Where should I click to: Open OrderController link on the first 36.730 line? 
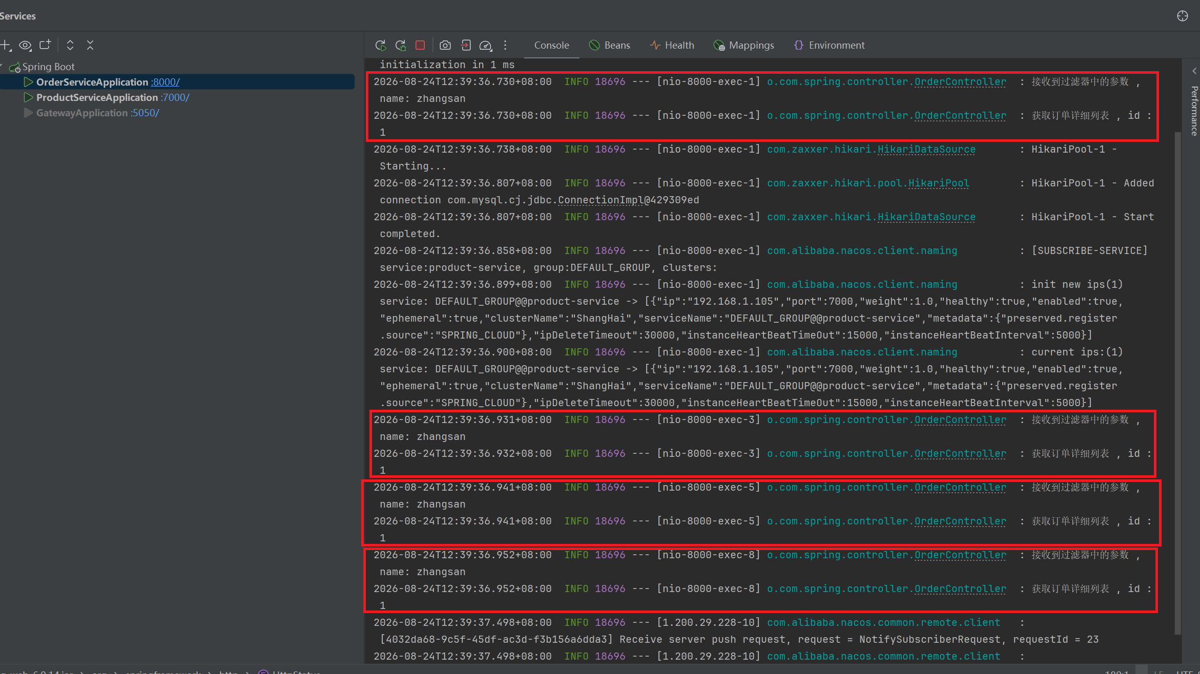tap(960, 82)
